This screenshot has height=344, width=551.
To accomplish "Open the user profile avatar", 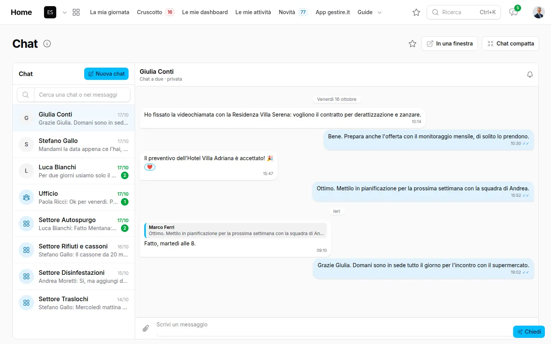I will tap(539, 12).
